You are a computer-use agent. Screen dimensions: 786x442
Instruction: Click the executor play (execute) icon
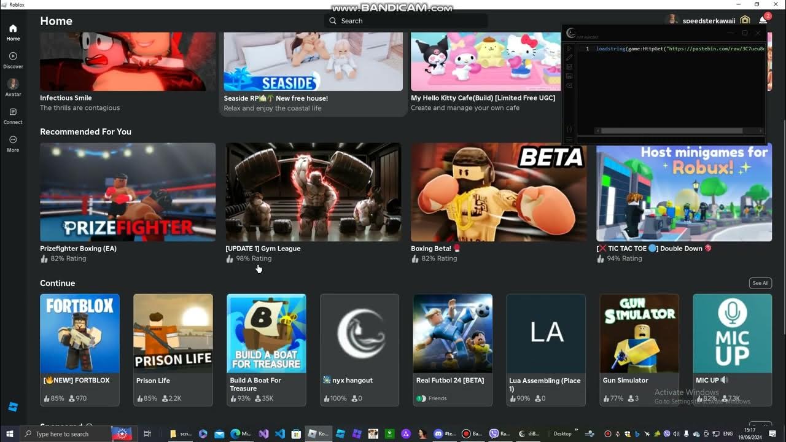click(x=569, y=48)
